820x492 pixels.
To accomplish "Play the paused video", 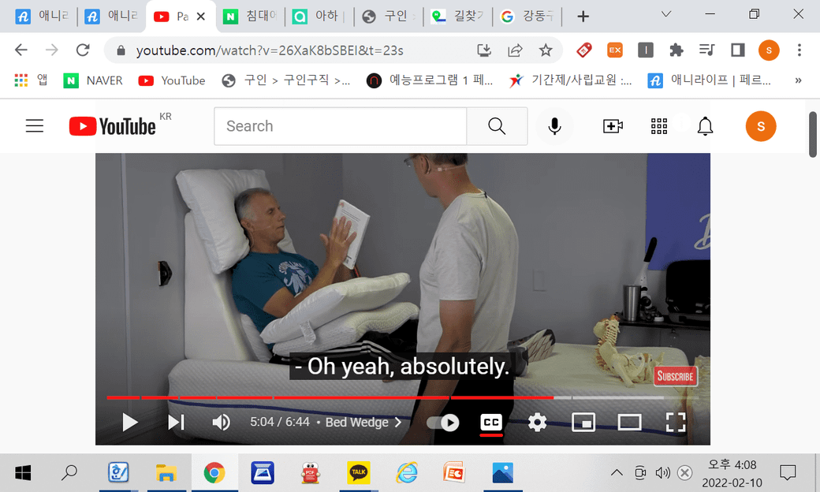I will click(x=130, y=423).
